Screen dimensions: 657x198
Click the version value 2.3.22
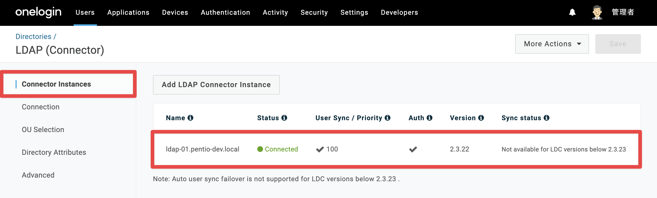pos(459,149)
